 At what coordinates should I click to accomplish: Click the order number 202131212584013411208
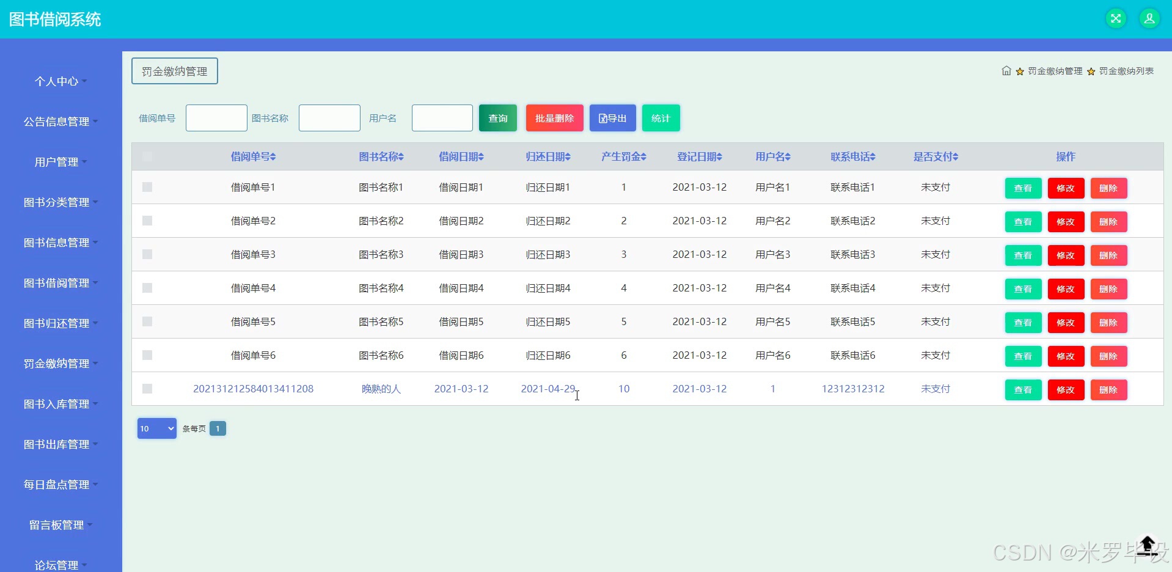253,389
